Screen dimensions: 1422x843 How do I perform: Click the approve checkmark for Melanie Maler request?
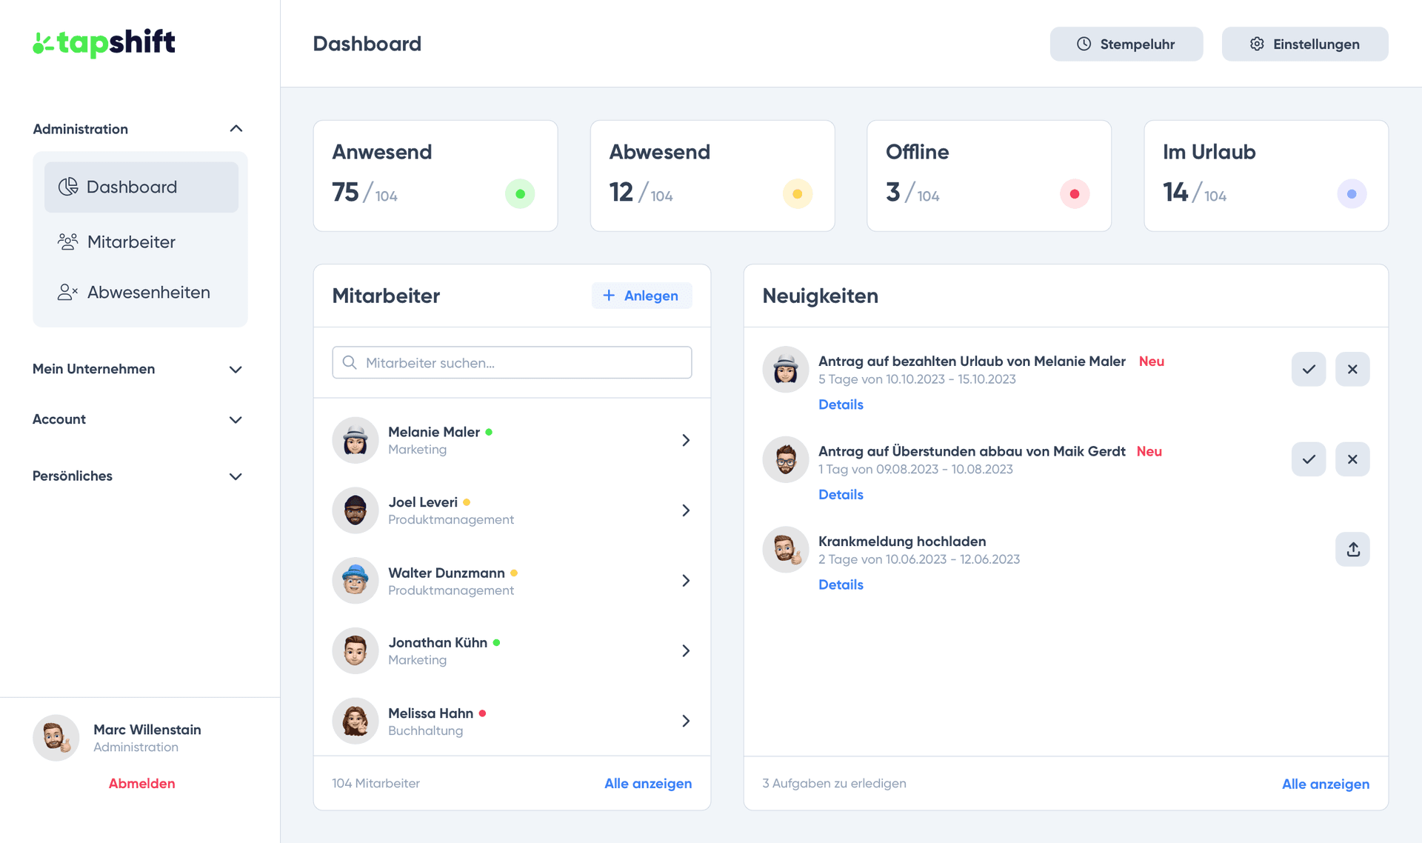pyautogui.click(x=1309, y=368)
